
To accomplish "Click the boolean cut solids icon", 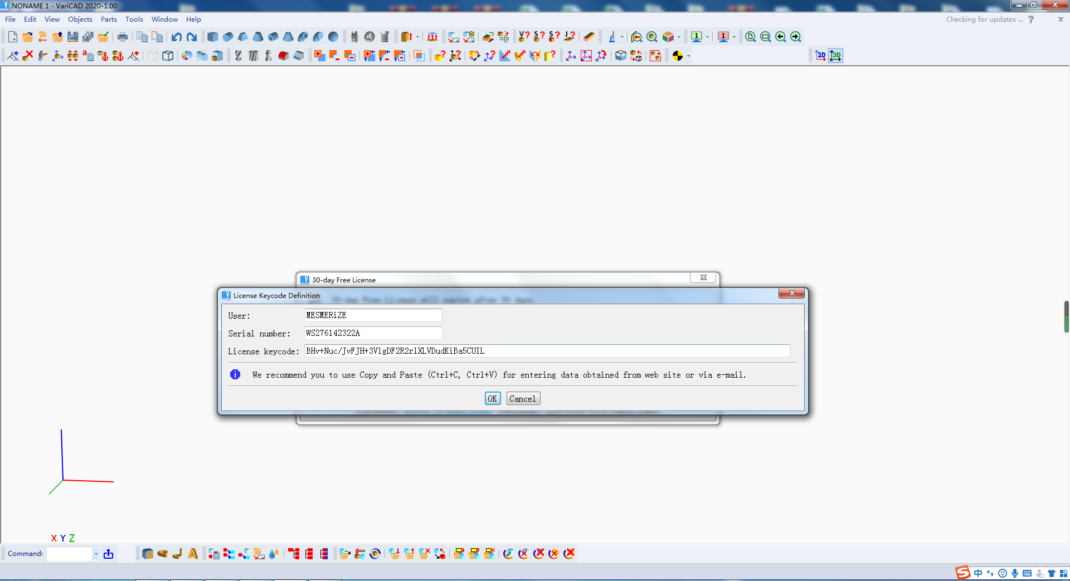I will (x=335, y=56).
